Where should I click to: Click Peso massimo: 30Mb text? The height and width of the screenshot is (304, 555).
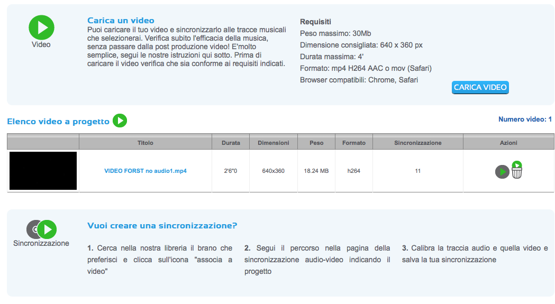tap(335, 34)
